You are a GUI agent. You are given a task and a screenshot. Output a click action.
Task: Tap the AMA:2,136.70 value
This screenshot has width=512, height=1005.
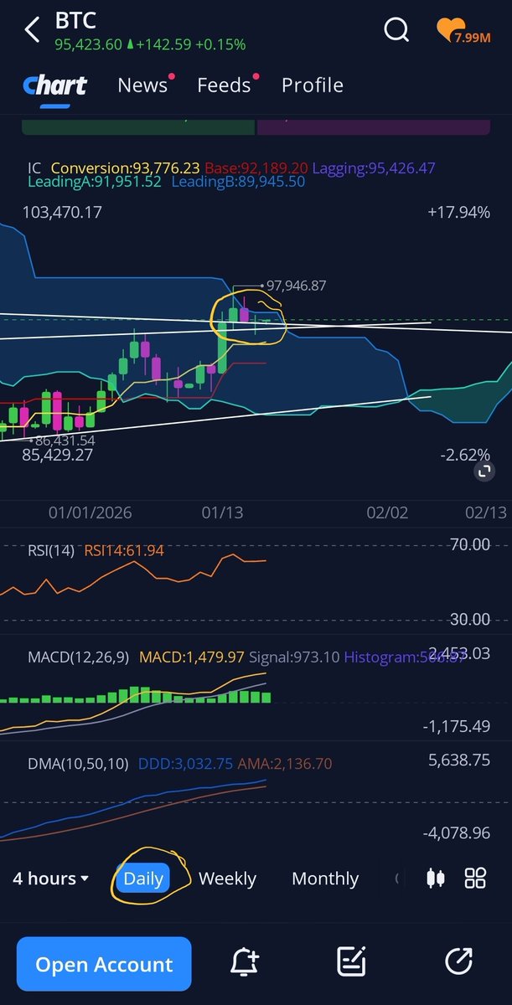(x=284, y=763)
